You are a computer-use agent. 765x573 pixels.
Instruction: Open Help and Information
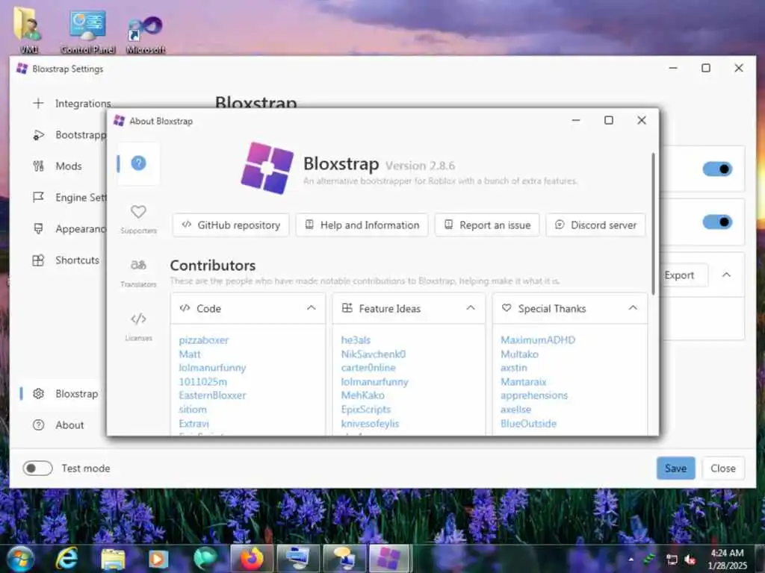click(x=362, y=225)
